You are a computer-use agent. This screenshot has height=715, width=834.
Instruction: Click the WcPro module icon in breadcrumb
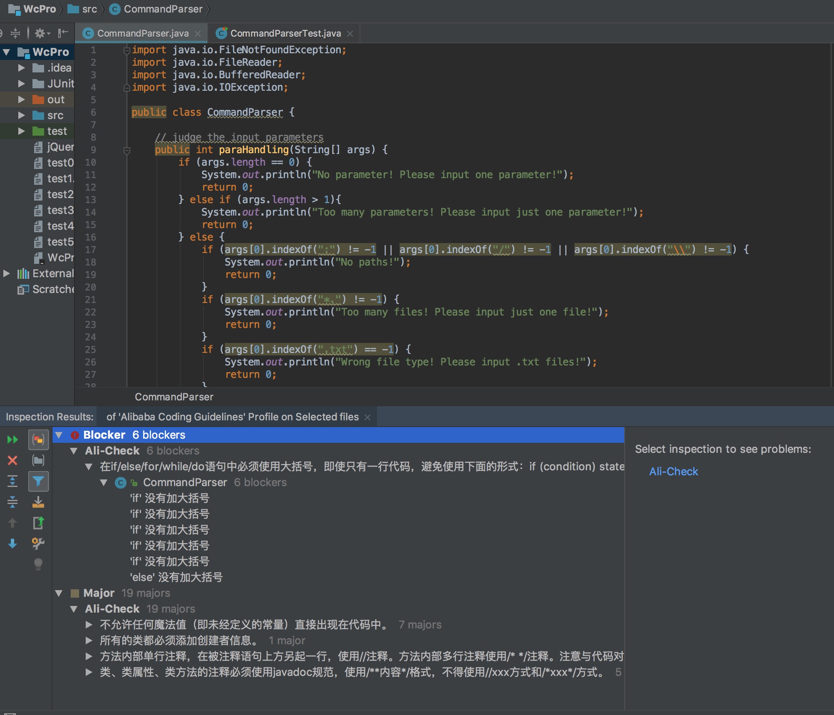click(14, 9)
